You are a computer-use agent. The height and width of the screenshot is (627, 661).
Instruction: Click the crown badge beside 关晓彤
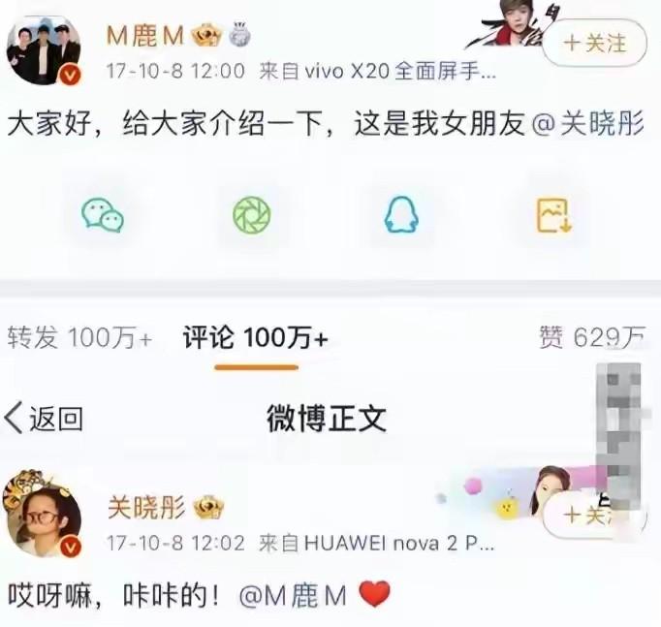[208, 507]
